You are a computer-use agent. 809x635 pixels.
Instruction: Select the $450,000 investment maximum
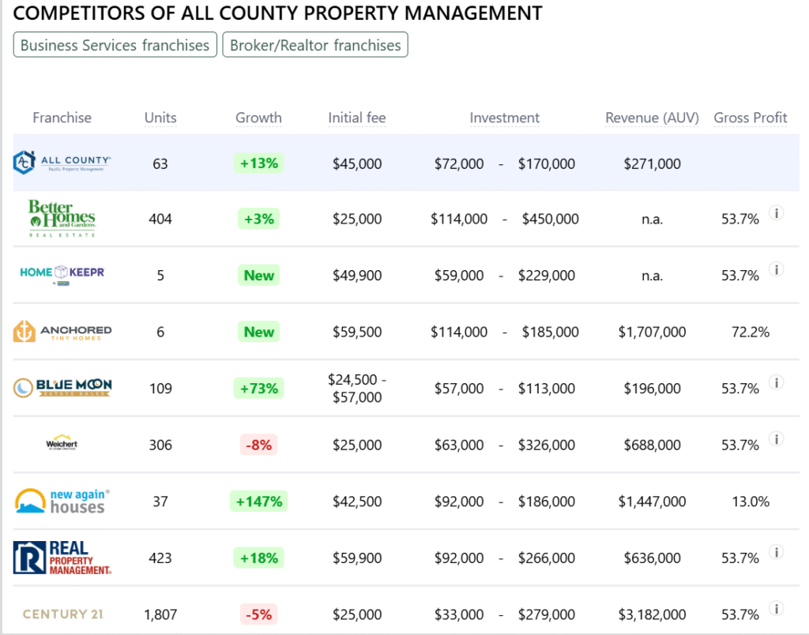pos(551,219)
